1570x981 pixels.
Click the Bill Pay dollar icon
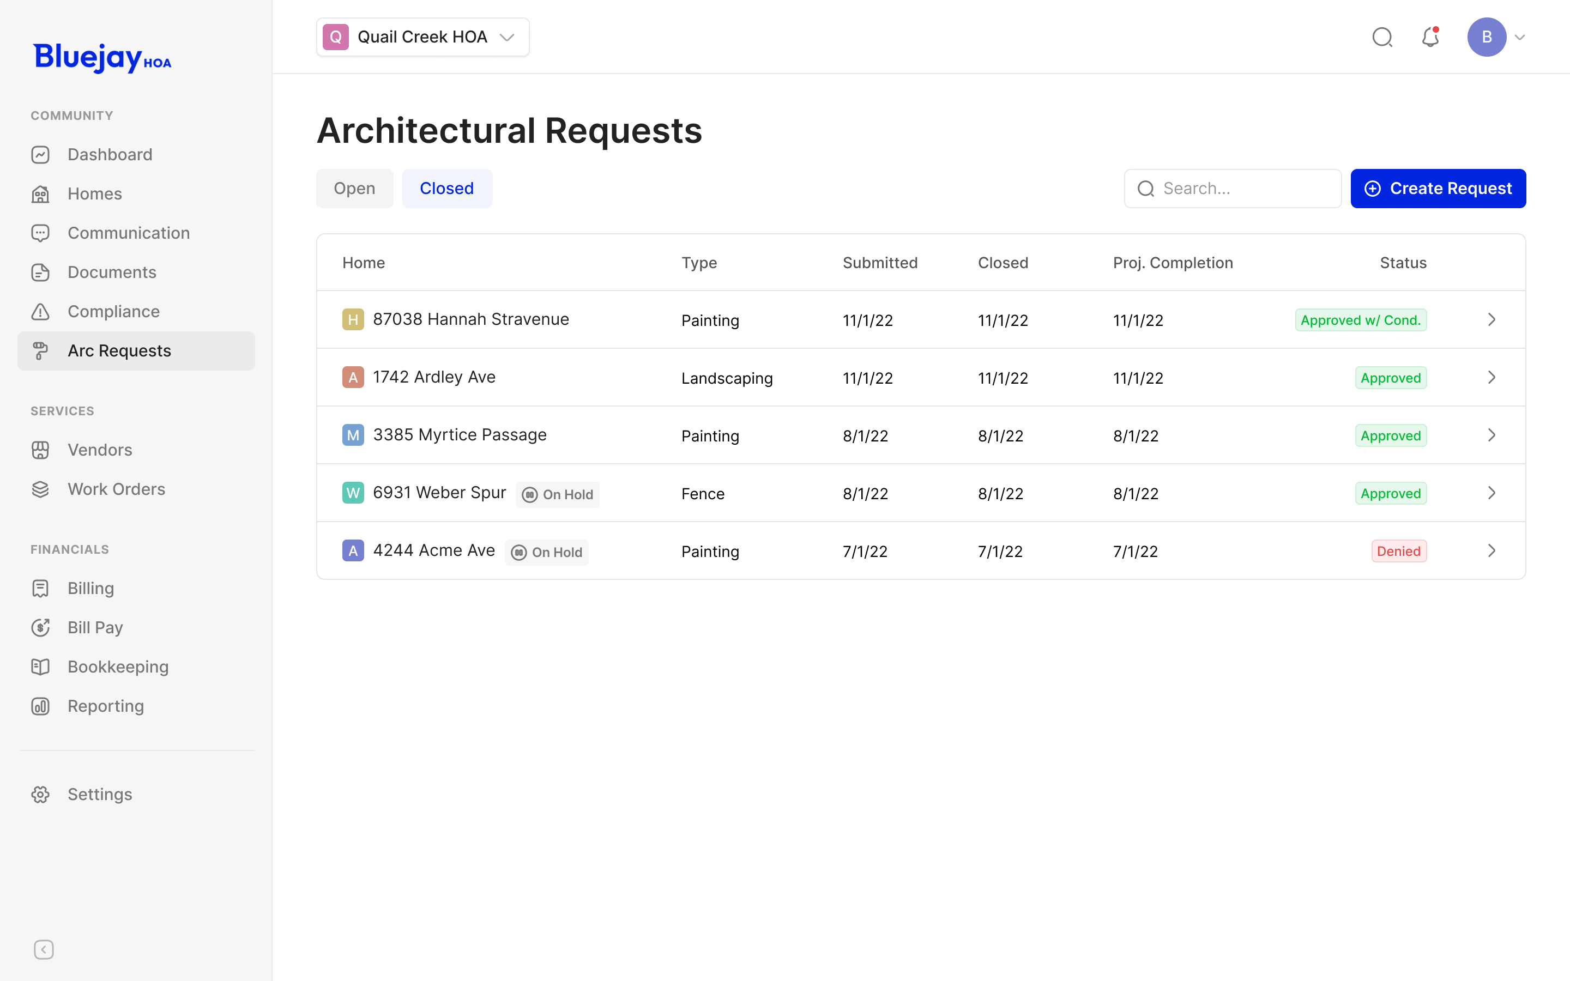pyautogui.click(x=40, y=627)
